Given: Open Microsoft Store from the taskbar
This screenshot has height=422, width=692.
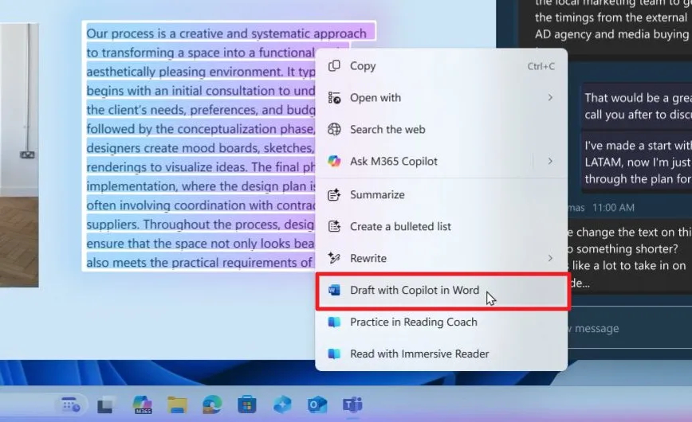Looking at the screenshot, I should point(246,404).
